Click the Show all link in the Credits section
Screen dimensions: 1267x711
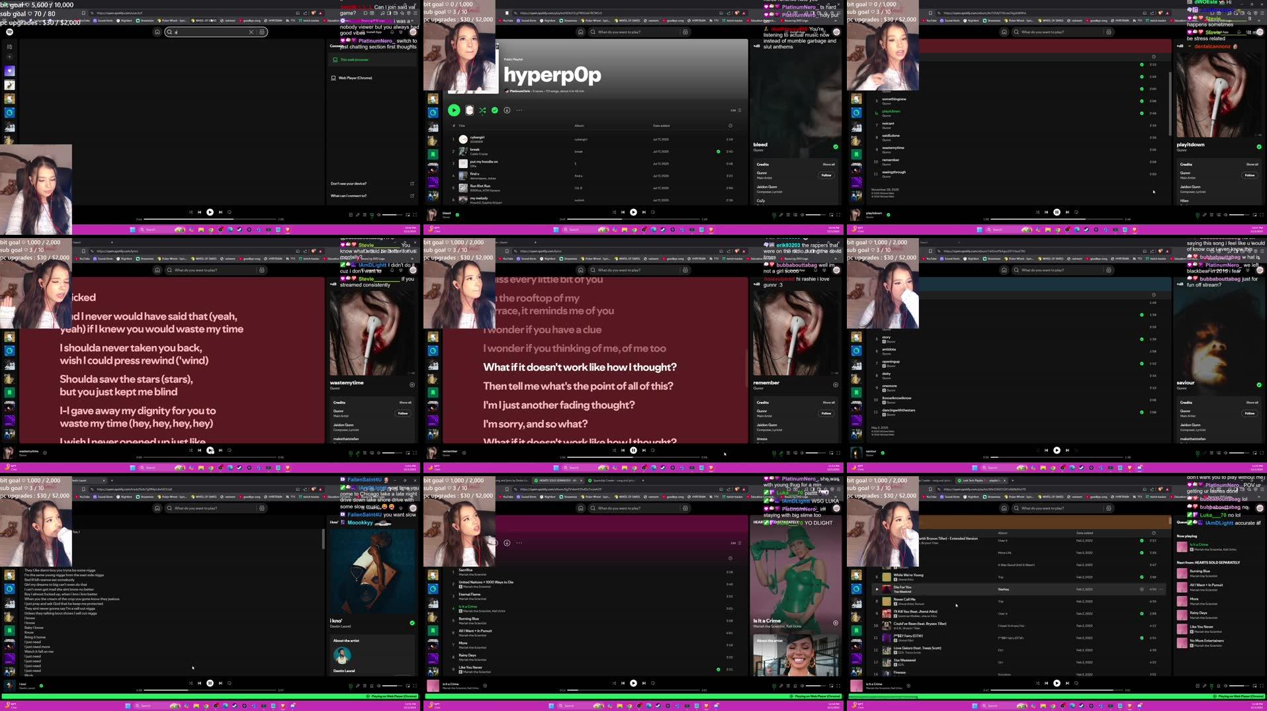[x=828, y=165]
